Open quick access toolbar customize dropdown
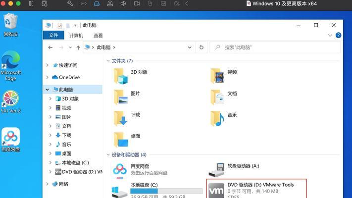This screenshot has width=352, height=198. 75,26
